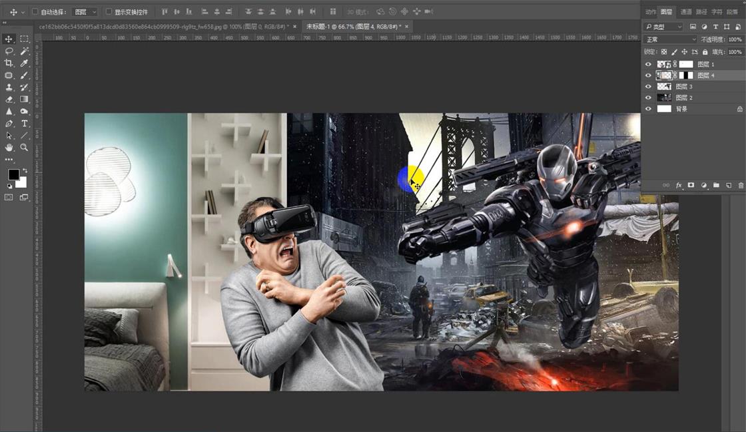
Task: Click the lock transparent pixels button
Action: point(664,52)
